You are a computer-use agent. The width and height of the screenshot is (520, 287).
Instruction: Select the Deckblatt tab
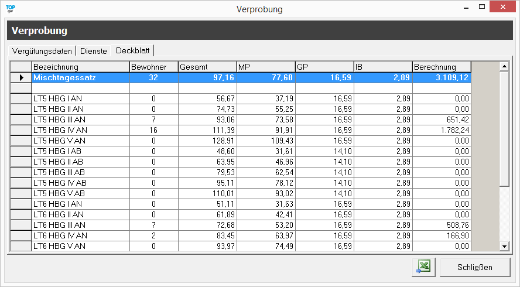(132, 50)
